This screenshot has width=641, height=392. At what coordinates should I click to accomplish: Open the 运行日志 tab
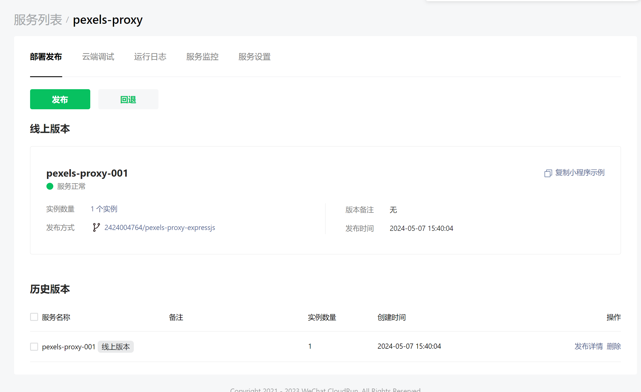150,57
